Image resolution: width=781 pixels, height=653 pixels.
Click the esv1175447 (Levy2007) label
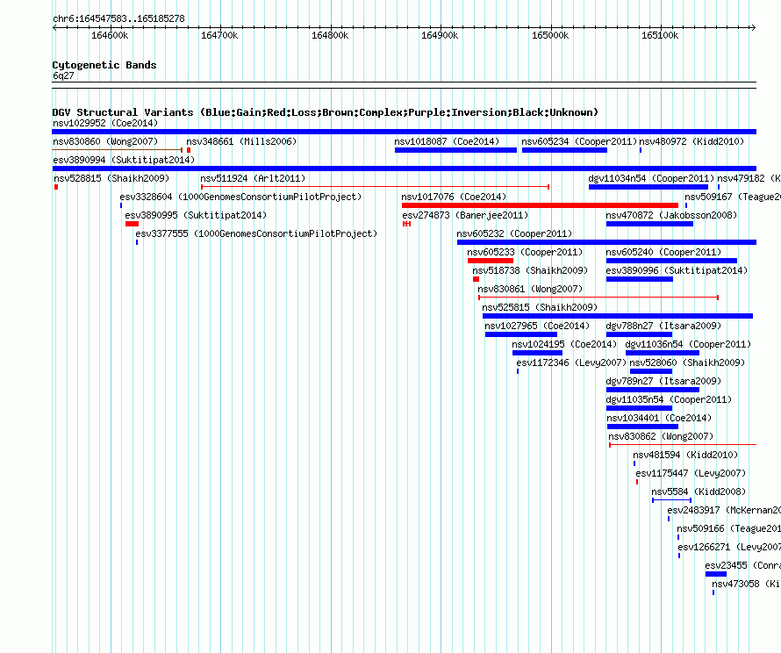[691, 473]
